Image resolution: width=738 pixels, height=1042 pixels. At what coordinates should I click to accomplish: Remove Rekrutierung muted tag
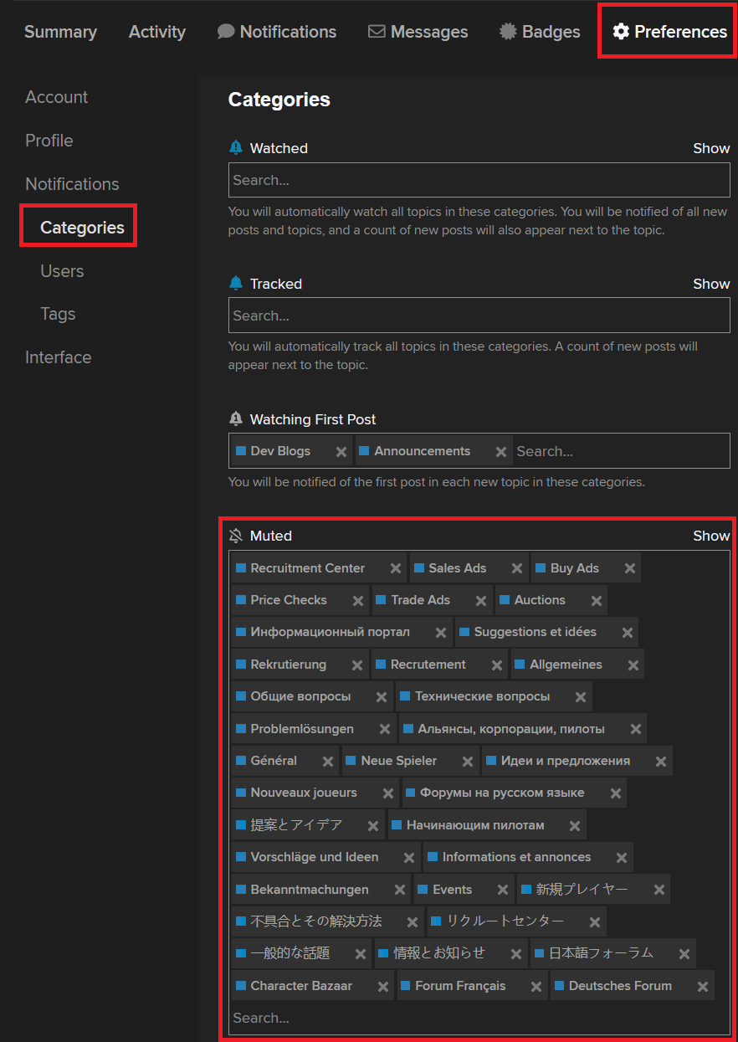click(x=357, y=665)
